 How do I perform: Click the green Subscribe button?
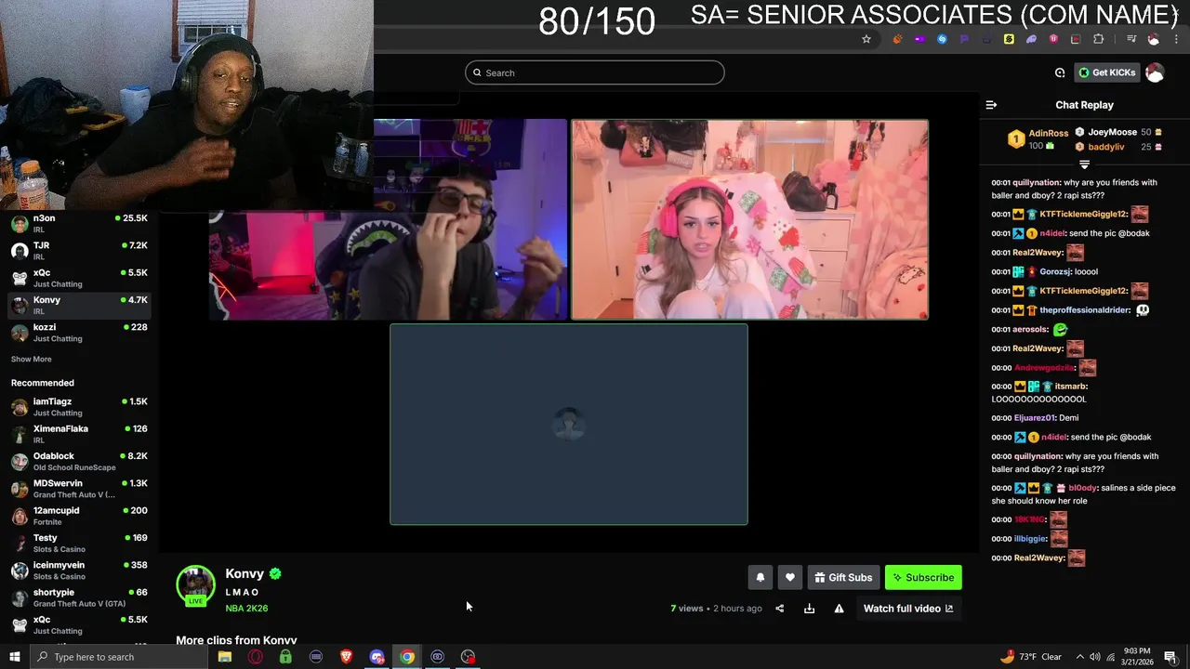pos(923,577)
